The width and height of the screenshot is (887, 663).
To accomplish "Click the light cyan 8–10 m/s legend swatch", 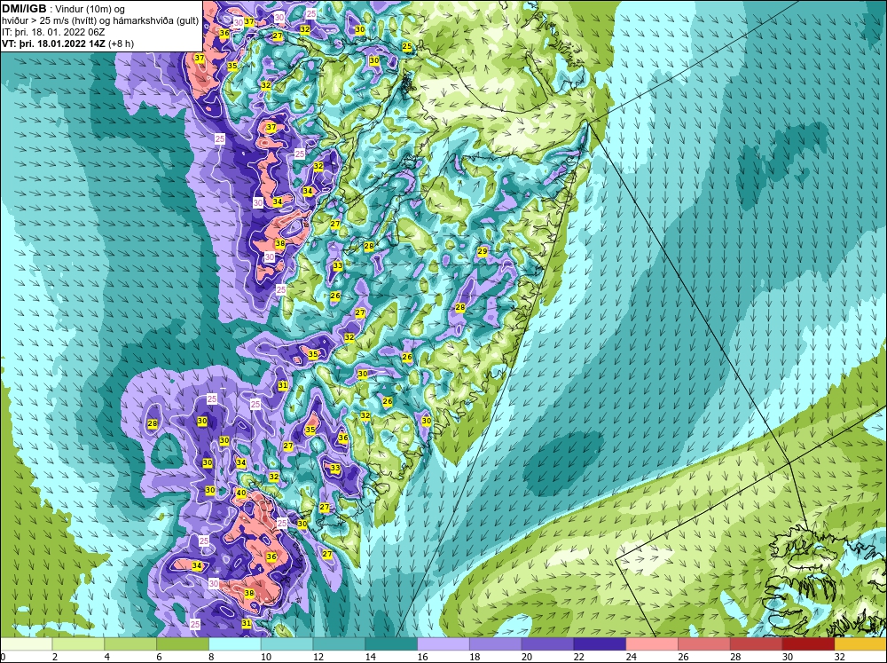I will tap(235, 644).
